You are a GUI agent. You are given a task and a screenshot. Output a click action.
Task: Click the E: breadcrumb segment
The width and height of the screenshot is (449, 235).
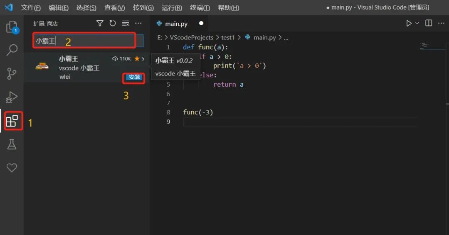click(x=160, y=37)
